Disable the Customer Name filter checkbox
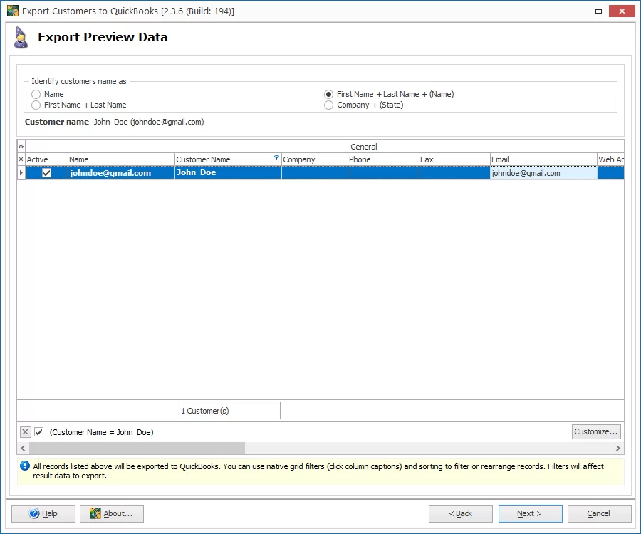This screenshot has width=641, height=534. click(x=39, y=432)
